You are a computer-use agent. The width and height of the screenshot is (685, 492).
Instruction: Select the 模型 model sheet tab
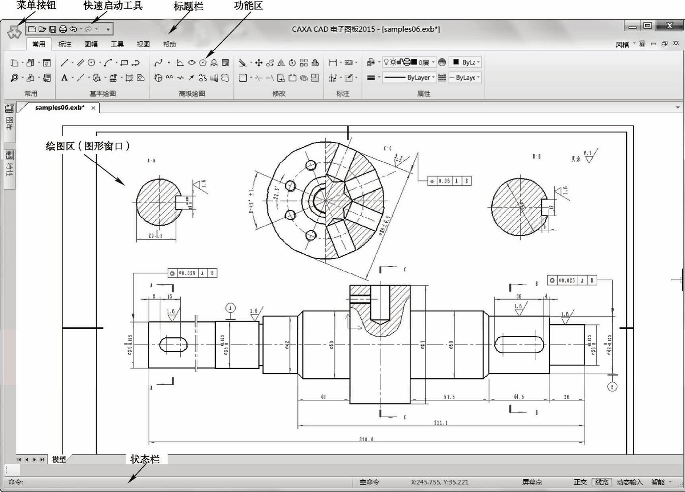[59, 459]
